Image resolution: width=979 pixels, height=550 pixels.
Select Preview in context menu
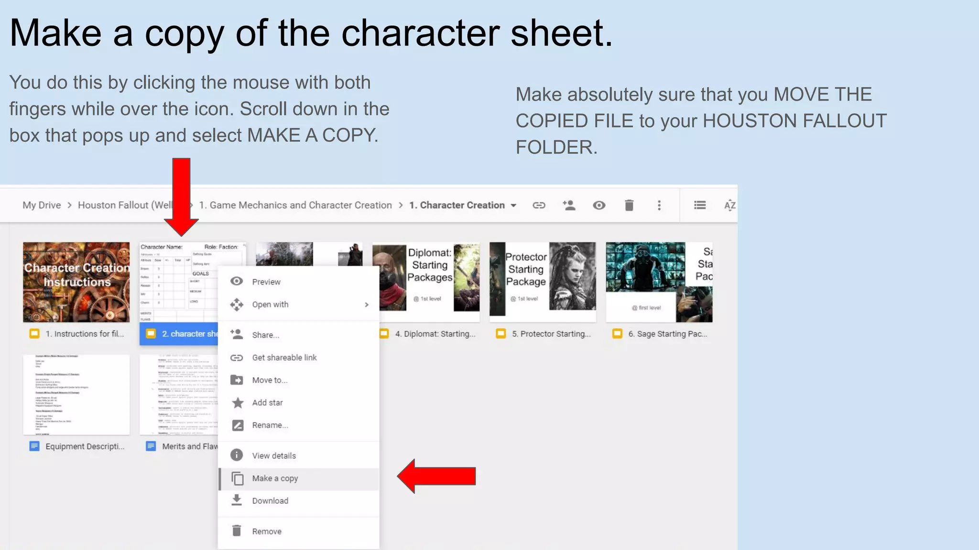299,282
